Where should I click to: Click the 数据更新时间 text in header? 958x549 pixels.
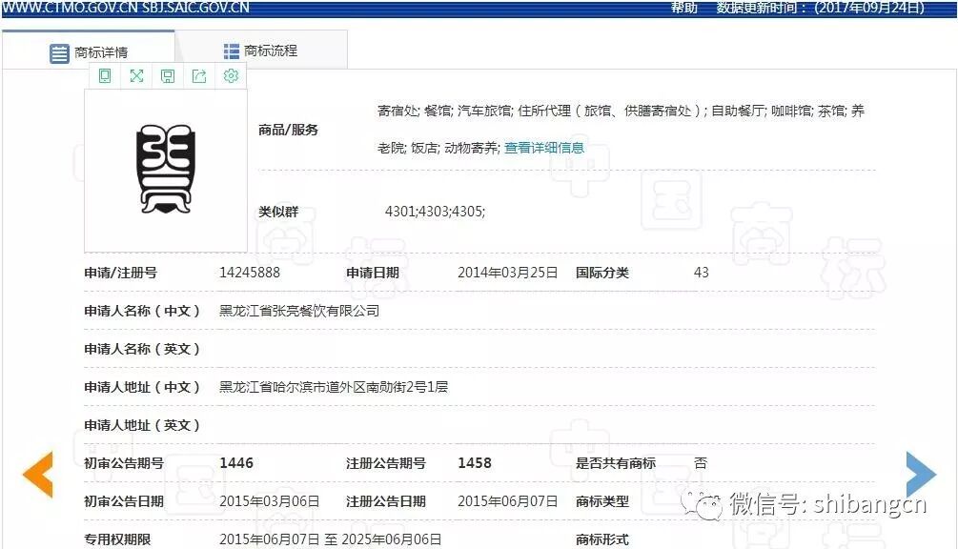pos(820,8)
